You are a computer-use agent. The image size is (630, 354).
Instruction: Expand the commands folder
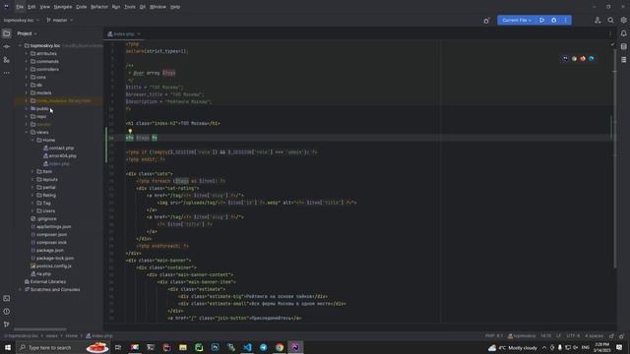coord(27,61)
